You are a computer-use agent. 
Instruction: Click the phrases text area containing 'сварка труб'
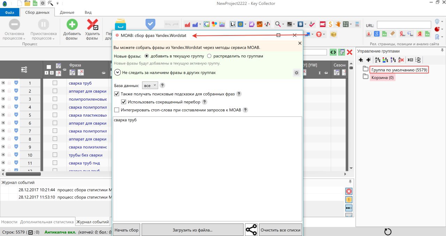tap(207, 169)
